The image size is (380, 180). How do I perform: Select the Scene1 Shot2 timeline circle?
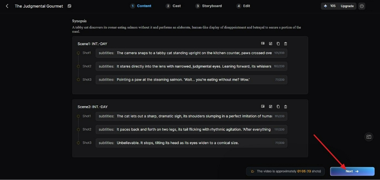coord(78,66)
